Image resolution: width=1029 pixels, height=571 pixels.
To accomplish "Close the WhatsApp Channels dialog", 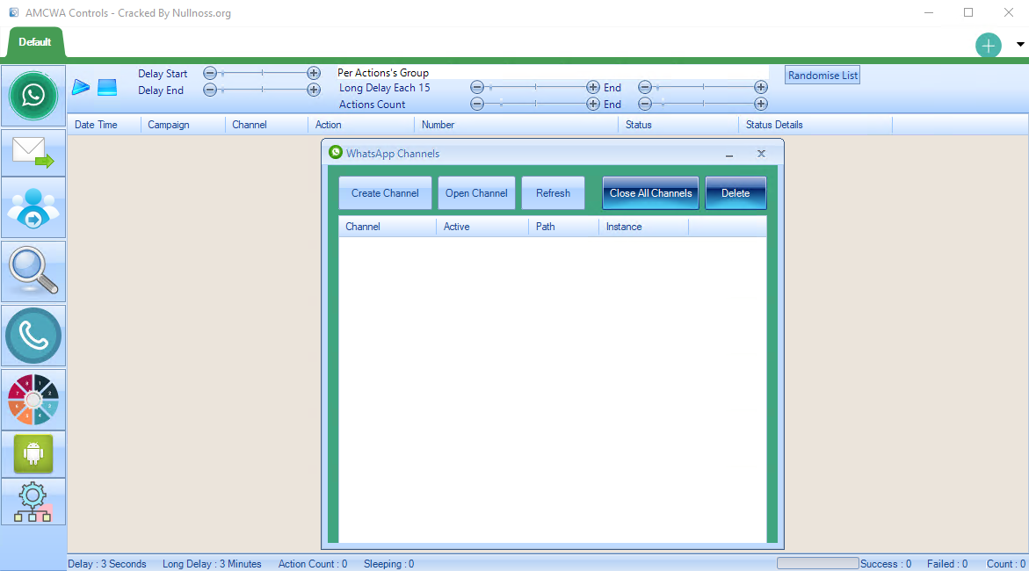I will click(x=761, y=154).
